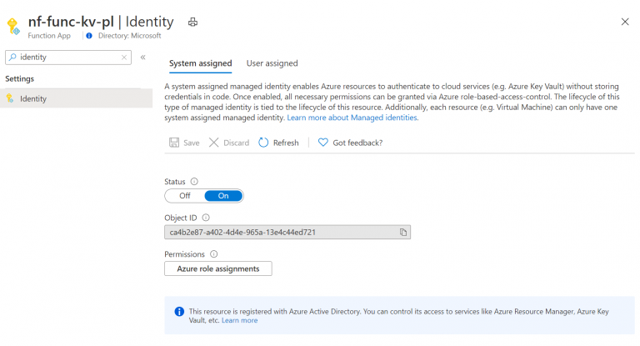640x346 pixels.
Task: Set Status toggle to On
Action: [223, 196]
